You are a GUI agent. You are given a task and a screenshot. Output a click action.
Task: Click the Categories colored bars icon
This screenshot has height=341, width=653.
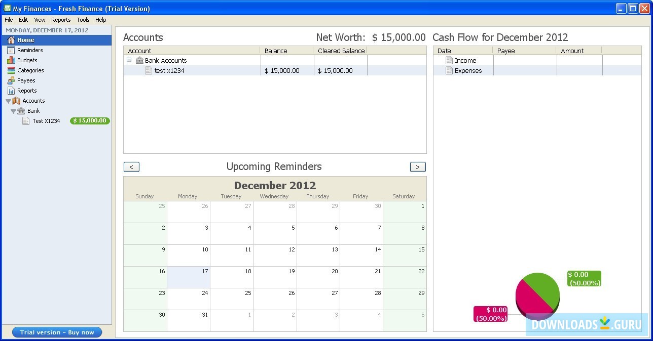pos(11,70)
